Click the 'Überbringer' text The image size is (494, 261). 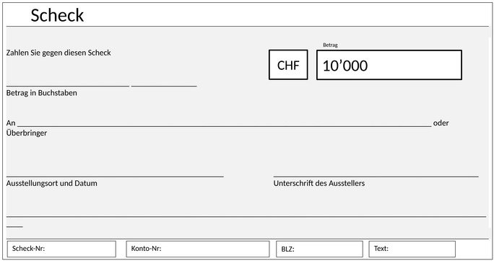pos(27,133)
